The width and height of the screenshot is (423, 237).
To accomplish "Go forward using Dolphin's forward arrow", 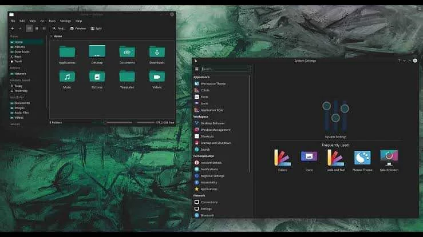I will [20, 28].
